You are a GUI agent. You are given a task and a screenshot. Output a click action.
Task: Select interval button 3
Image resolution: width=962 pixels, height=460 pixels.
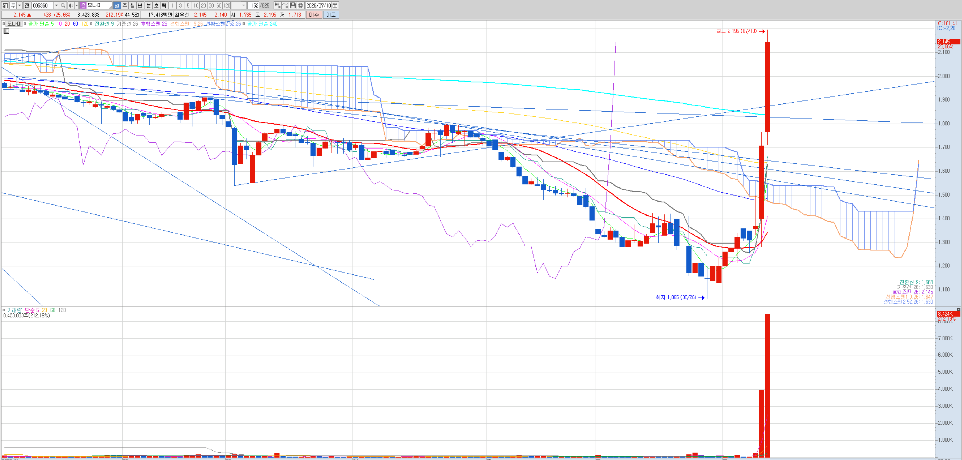point(180,5)
